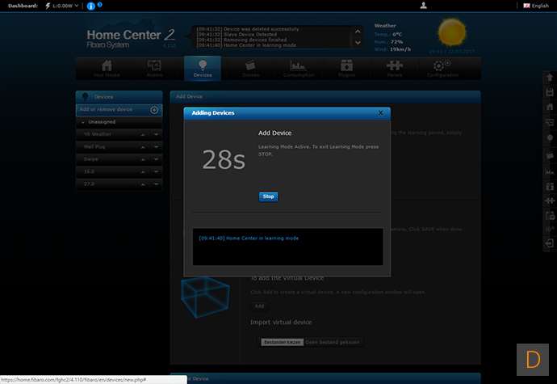The image size is (557, 384).
Task: Select the Wall Plug device
Action: point(94,146)
